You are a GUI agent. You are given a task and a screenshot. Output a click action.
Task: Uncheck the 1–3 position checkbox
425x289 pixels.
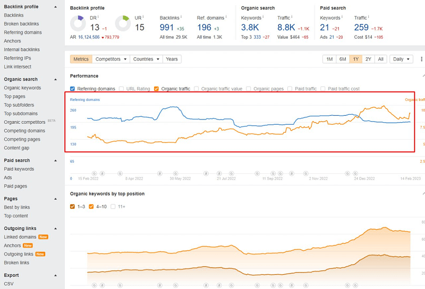[x=72, y=207]
